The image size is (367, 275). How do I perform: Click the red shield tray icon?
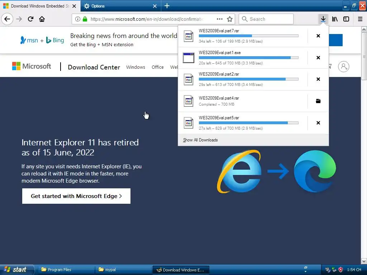click(340, 270)
